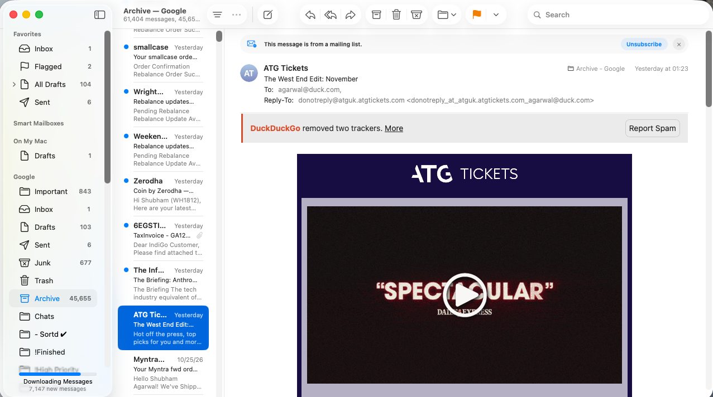Click the ATG Tickets sender name
713x397 pixels.
tap(286, 68)
